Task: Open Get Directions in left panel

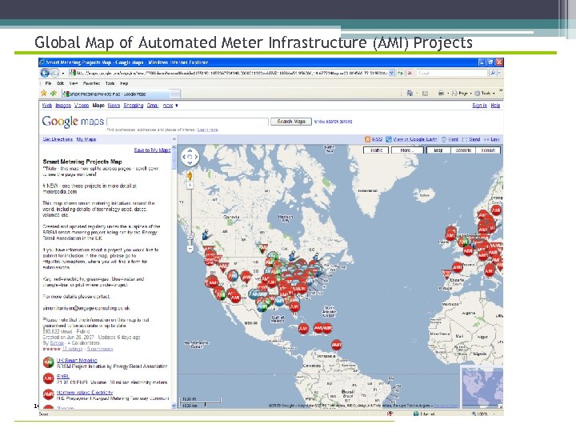Action: click(x=58, y=139)
